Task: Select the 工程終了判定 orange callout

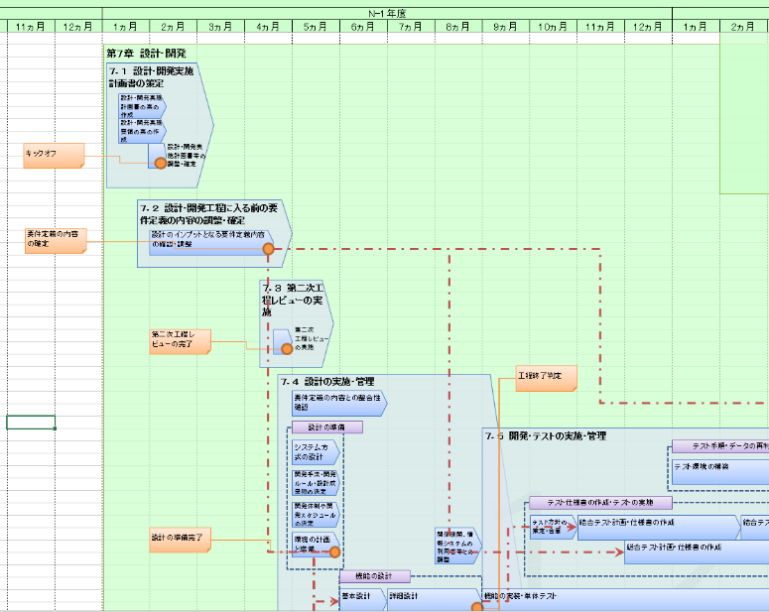Action: (546, 378)
